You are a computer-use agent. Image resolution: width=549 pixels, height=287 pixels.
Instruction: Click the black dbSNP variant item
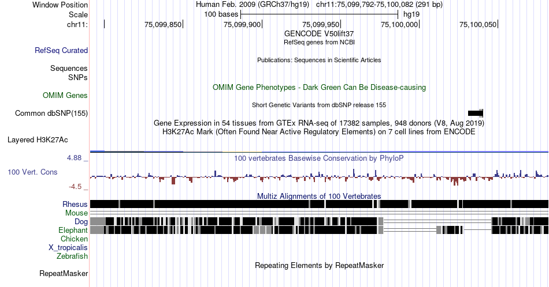click(476, 113)
